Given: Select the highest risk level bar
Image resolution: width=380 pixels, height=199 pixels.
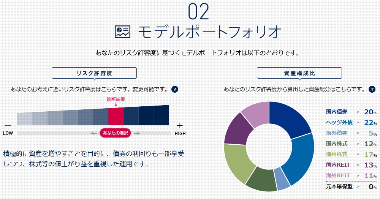Looking at the screenshot, I should click(161, 115).
